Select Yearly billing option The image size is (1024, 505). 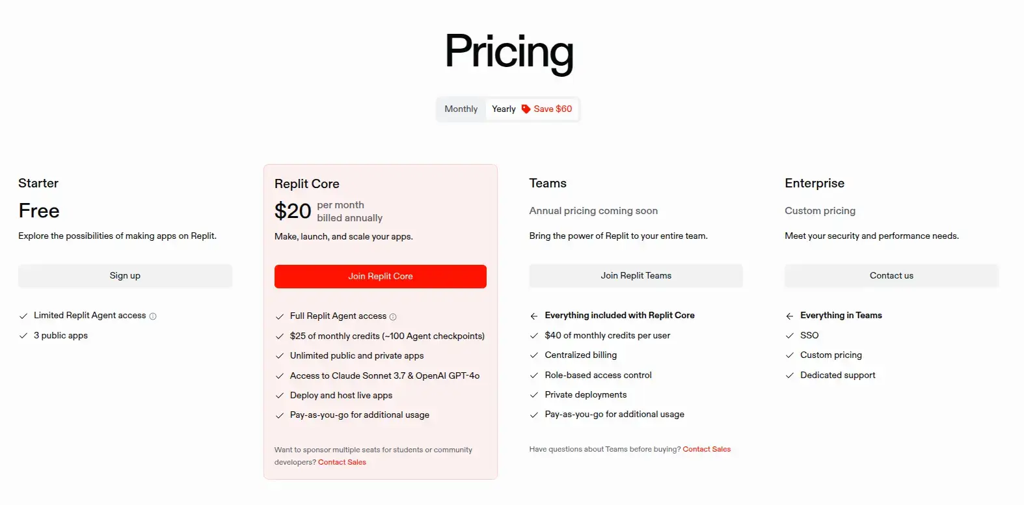point(504,109)
